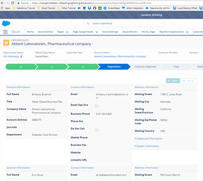Viewport: 203px width, 181px height.
Task: Click the second completed green path stage
Action: click(52, 67)
